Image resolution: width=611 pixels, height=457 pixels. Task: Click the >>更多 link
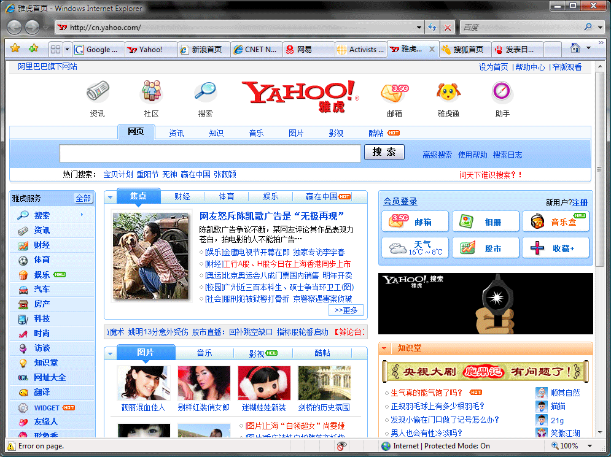346,310
